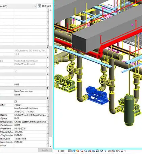Click the B-01 space value
Screen dimensions: 142x154
pos(17,118)
